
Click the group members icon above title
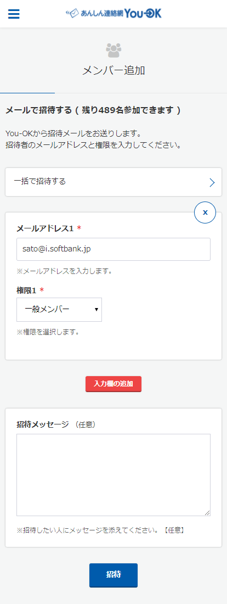[x=113, y=50]
